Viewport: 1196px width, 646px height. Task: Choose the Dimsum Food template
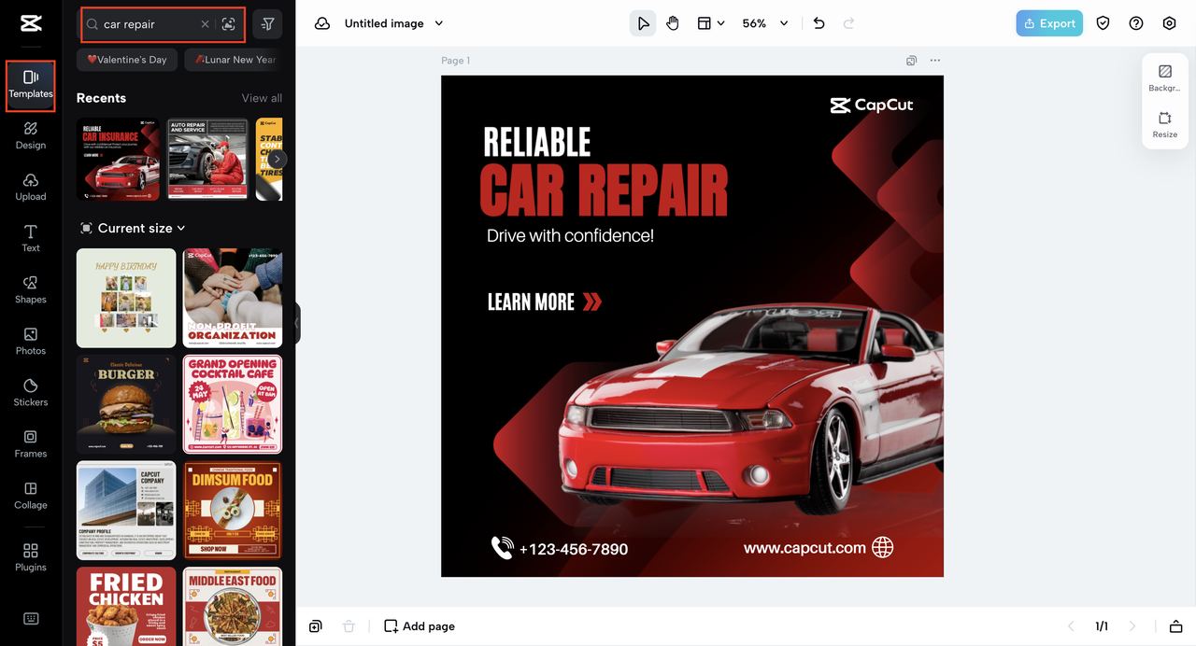point(233,511)
